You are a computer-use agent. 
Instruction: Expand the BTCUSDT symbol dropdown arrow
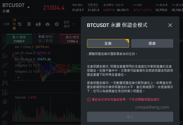(28, 7)
